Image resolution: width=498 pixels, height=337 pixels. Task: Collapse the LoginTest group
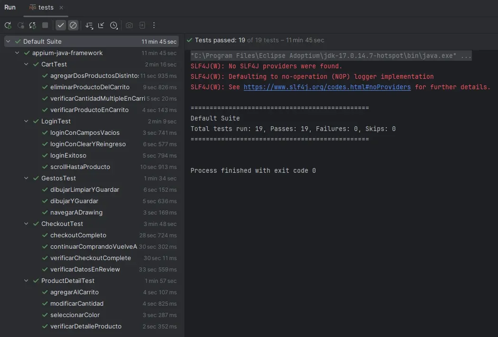[x=26, y=121]
